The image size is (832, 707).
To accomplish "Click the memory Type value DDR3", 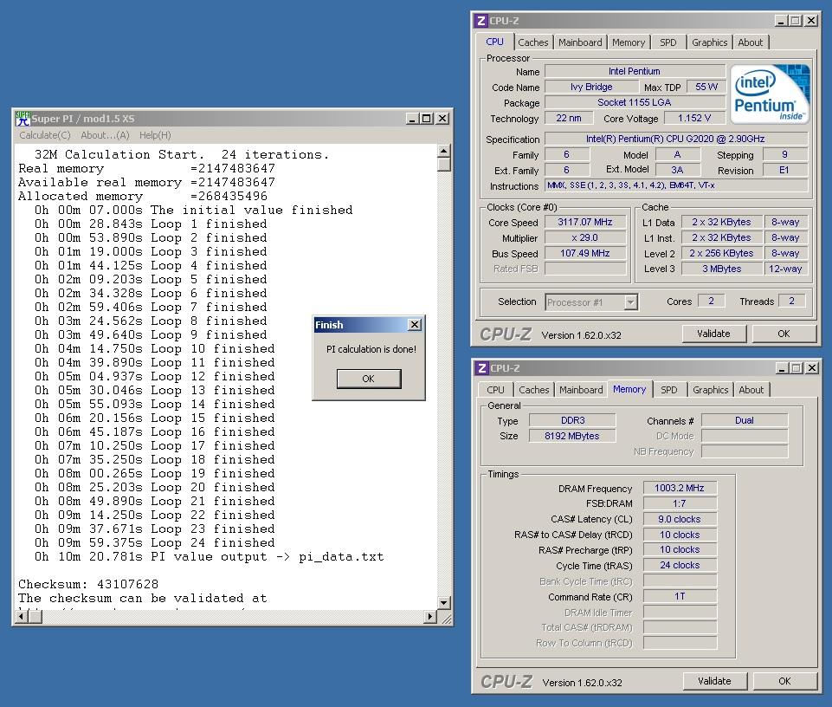I will (572, 421).
